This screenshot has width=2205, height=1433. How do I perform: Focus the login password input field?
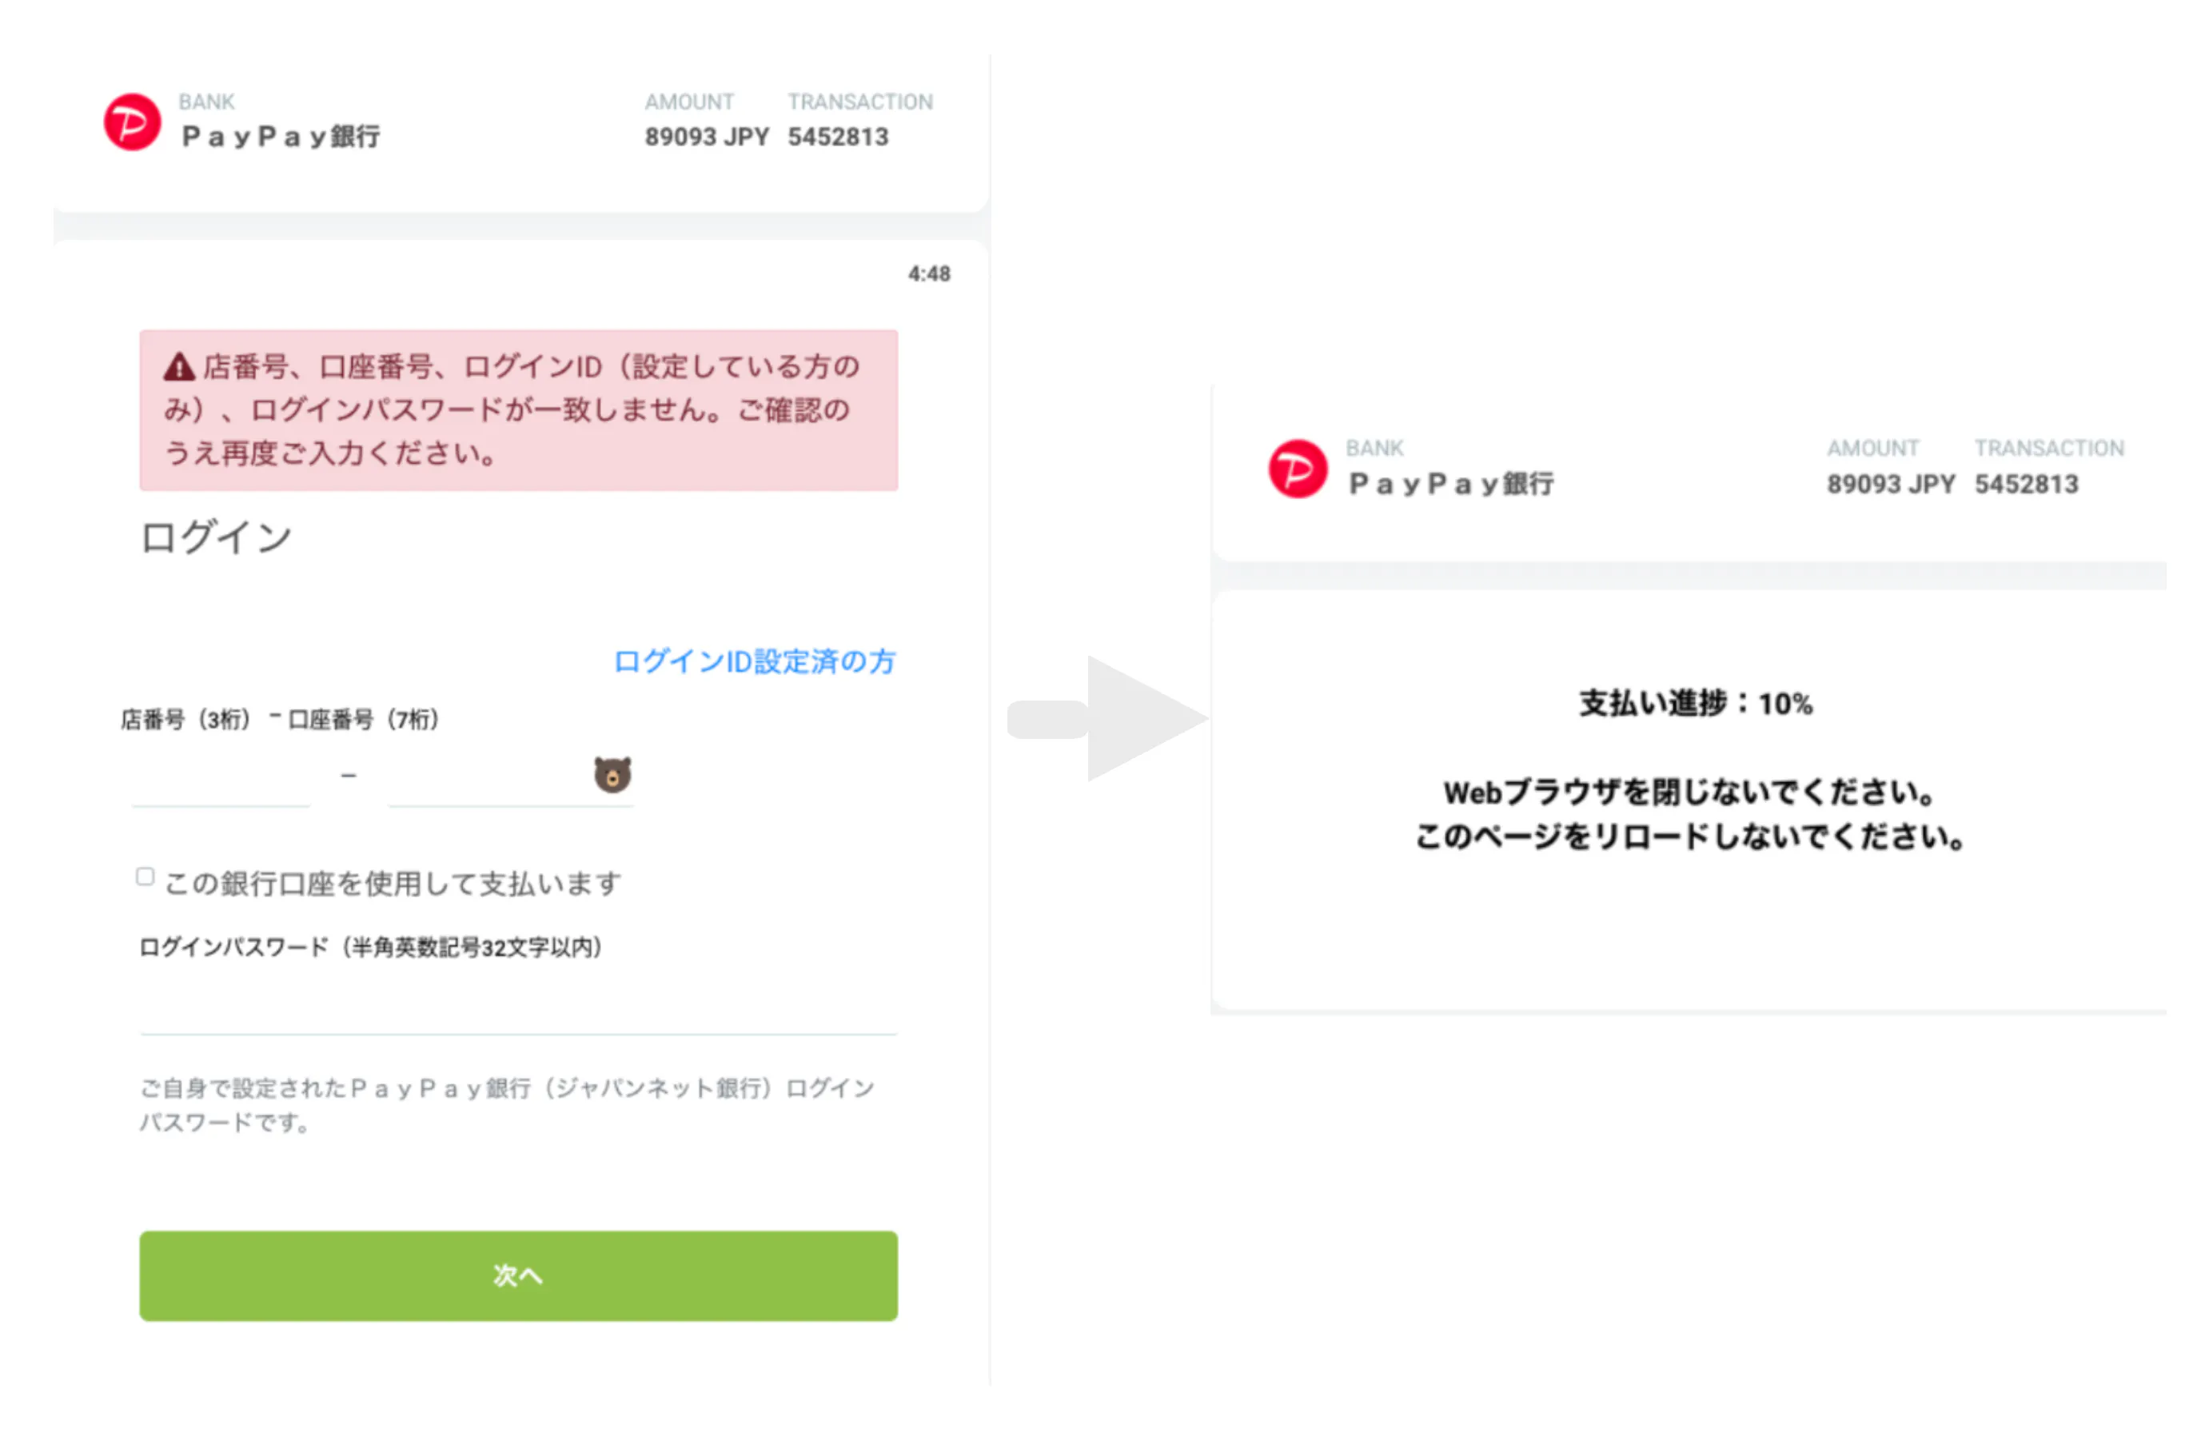pyautogui.click(x=519, y=1006)
